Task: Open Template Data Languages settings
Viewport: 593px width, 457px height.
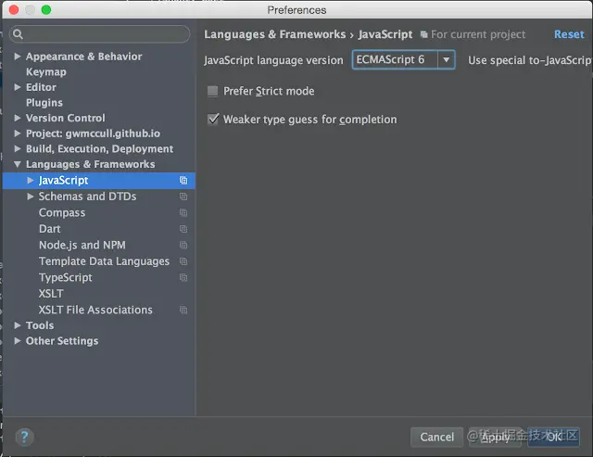Action: coord(104,261)
